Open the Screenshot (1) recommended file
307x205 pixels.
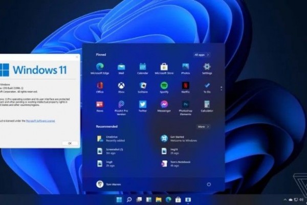(110, 151)
